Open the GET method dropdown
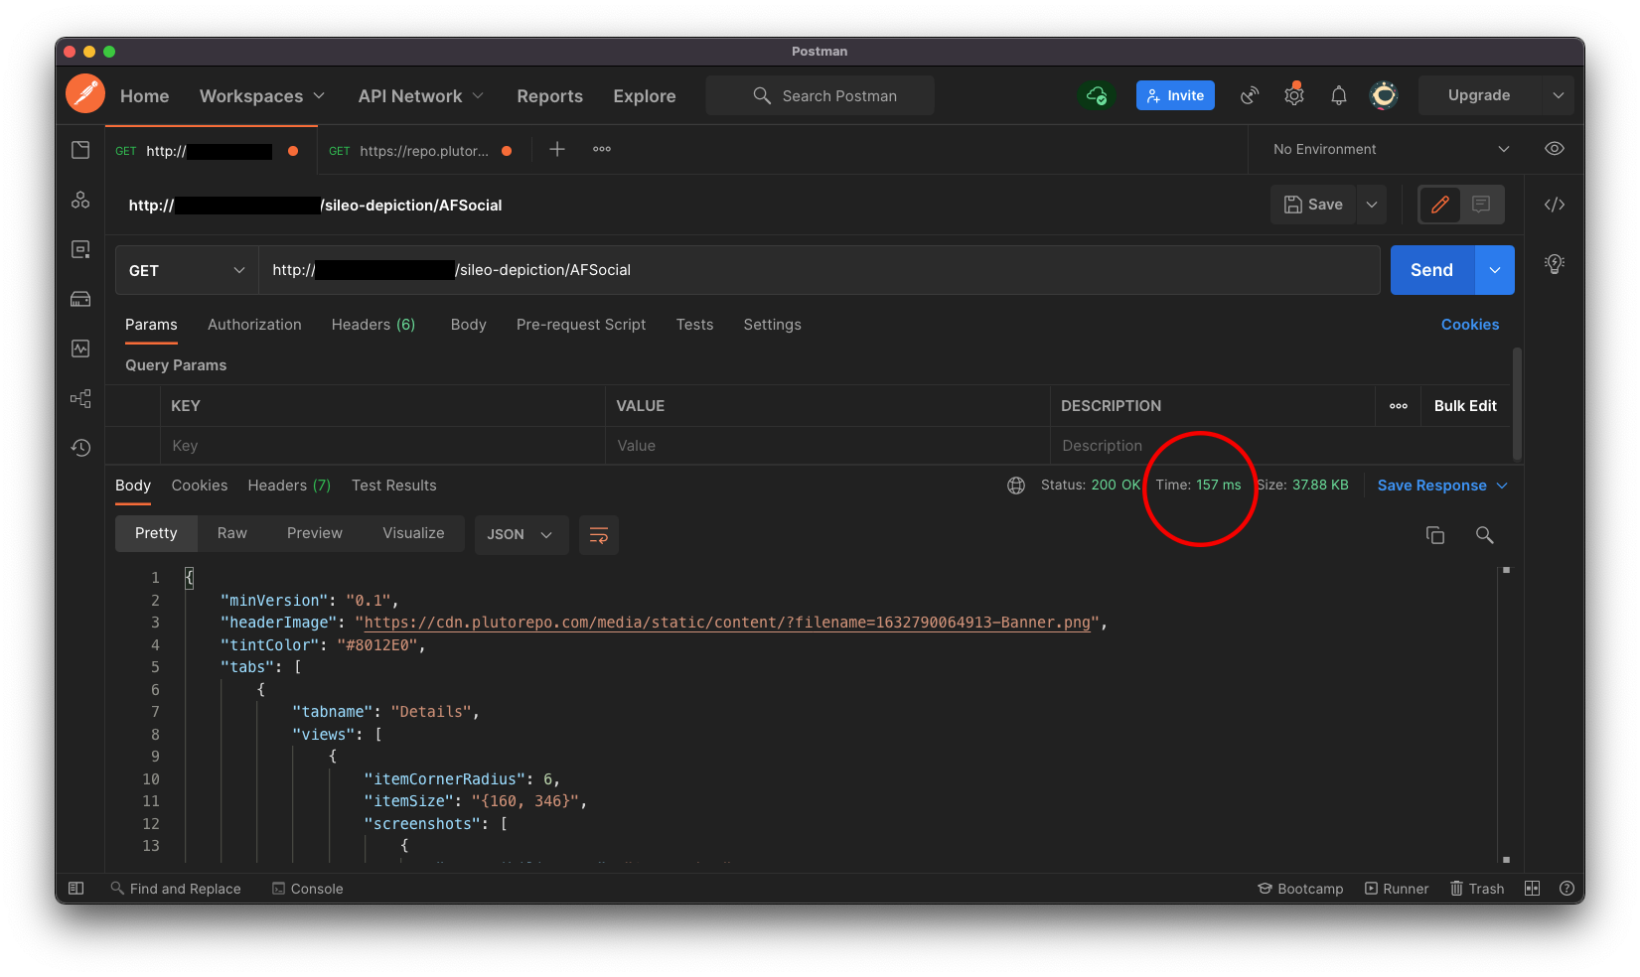Screen dimensions: 1640x977 [x=187, y=270]
